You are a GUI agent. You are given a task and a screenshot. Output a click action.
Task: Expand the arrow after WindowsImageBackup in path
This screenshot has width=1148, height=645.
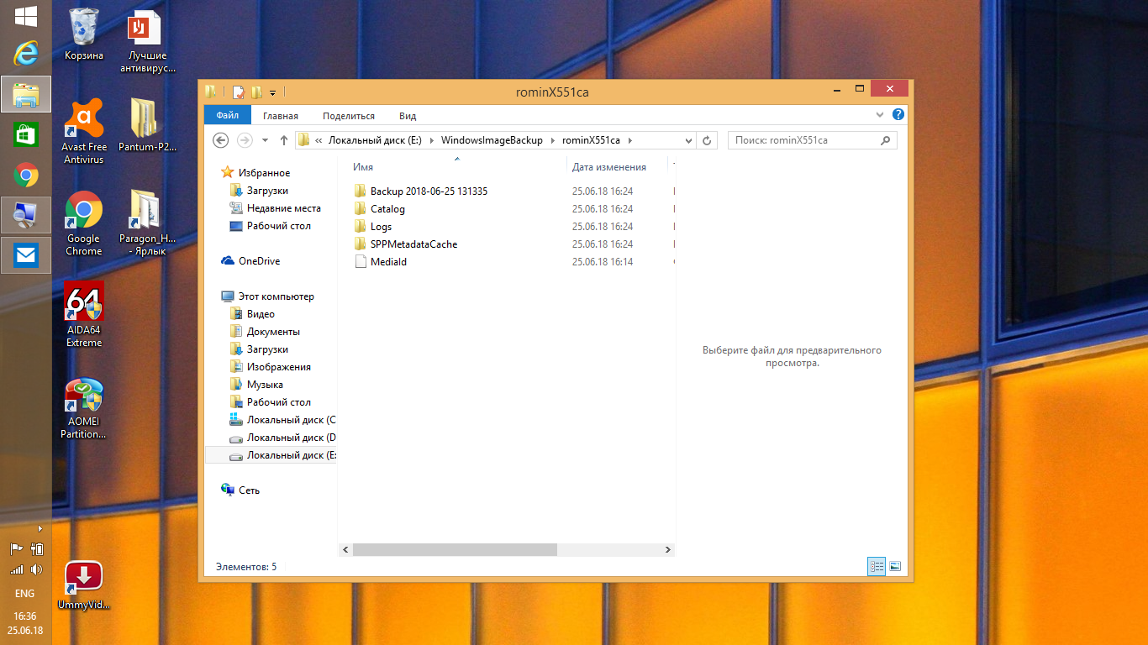(x=553, y=140)
